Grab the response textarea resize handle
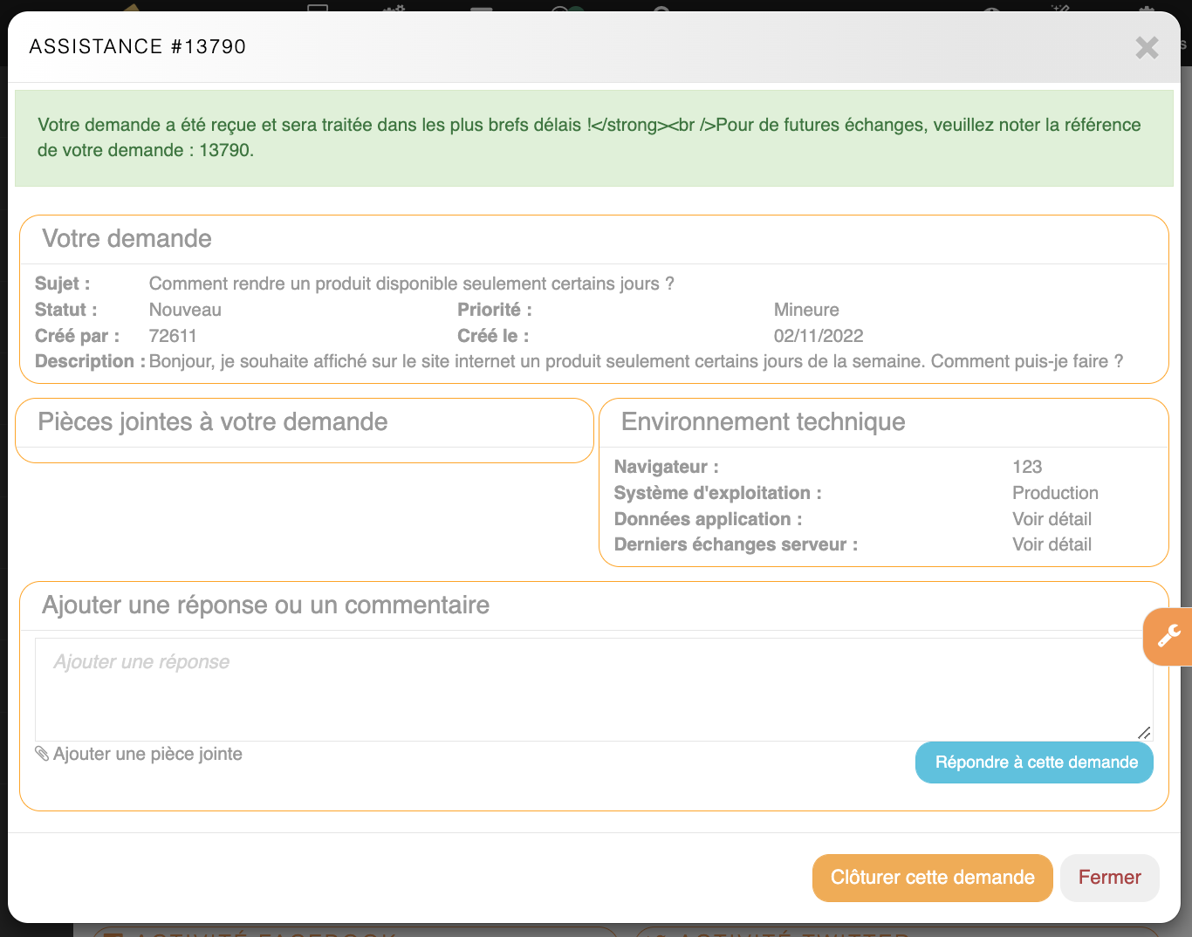Image resolution: width=1192 pixels, height=937 pixels. [x=1144, y=733]
